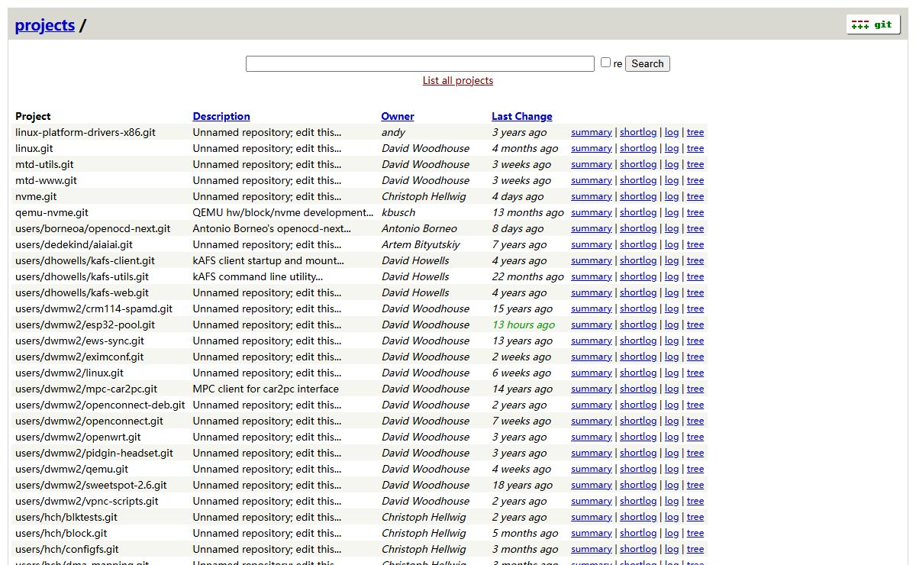This screenshot has height=565, width=916.
Task: Click '8 days ago' last change value
Action: coord(517,229)
